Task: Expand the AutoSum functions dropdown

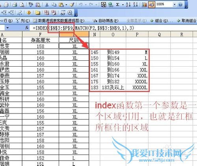Action: [123, 5]
